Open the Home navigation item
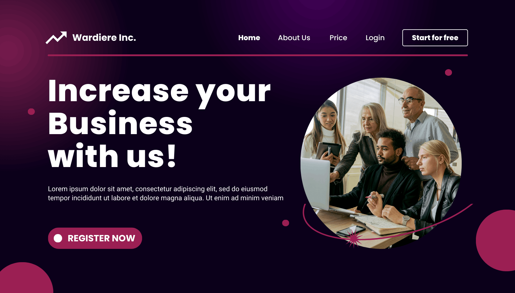515x293 pixels. [x=249, y=38]
